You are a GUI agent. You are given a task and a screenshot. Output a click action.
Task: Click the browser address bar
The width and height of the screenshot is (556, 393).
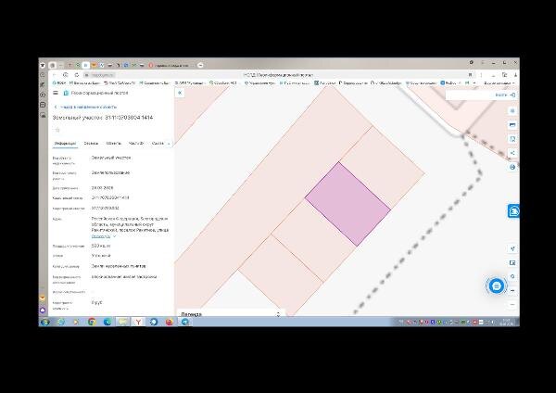pyautogui.click(x=276, y=75)
